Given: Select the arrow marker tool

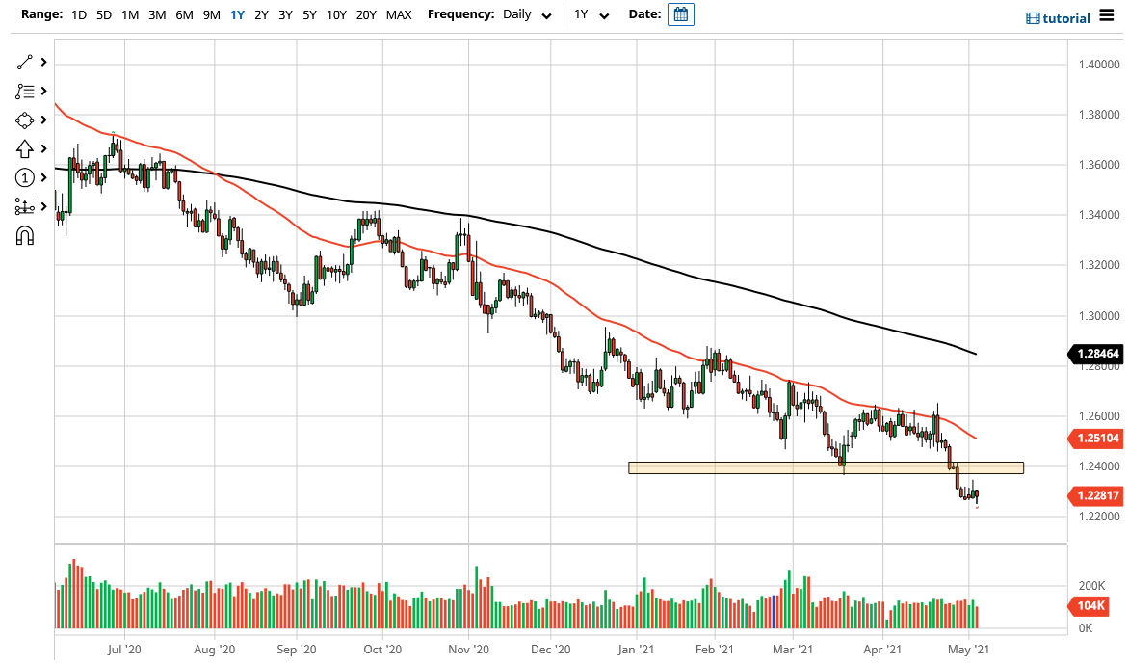Looking at the screenshot, I should click(26, 148).
